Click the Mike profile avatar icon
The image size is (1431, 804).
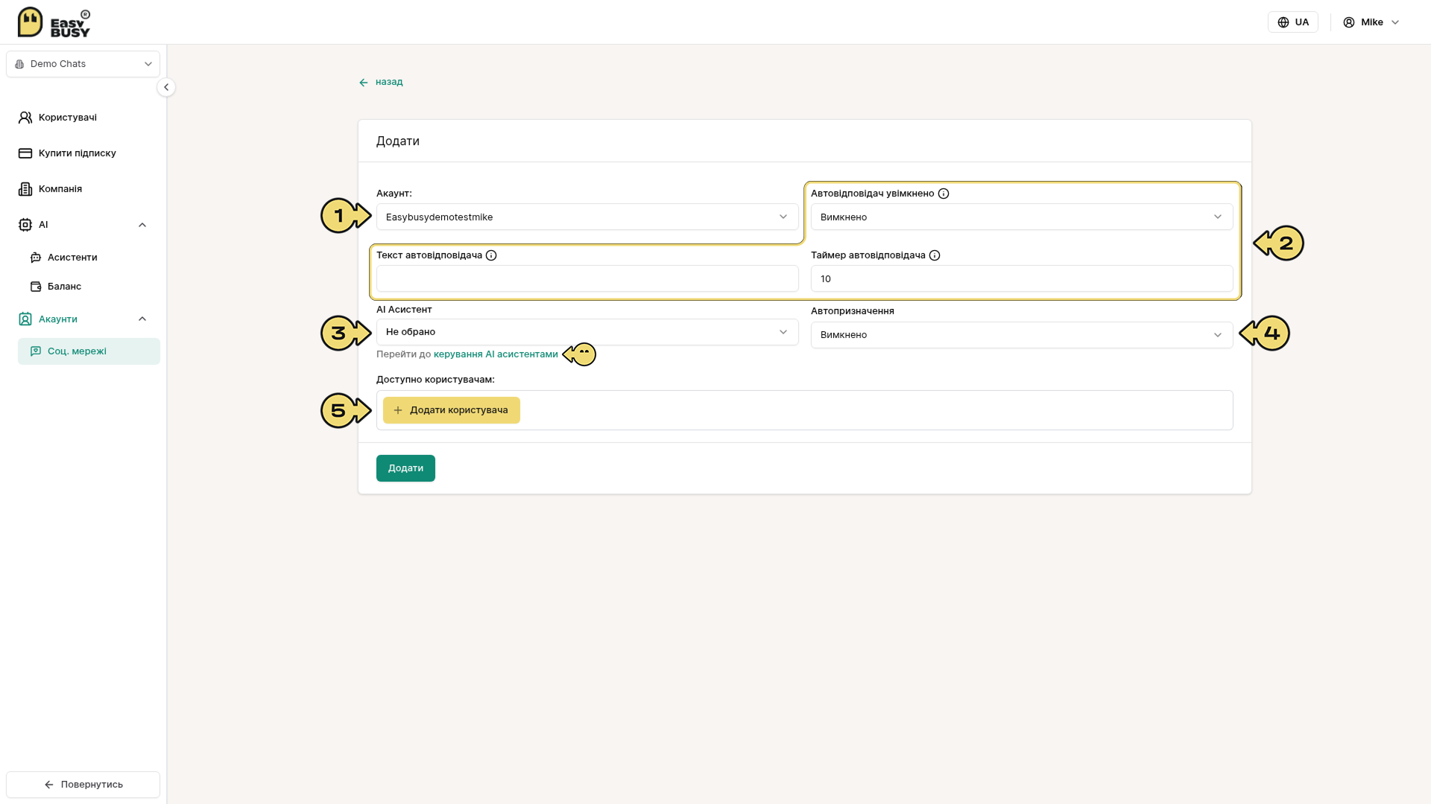pyautogui.click(x=1349, y=22)
